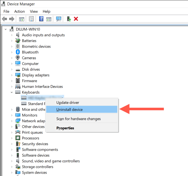Click the Audio inputs and outputs speaker icon

18,35
